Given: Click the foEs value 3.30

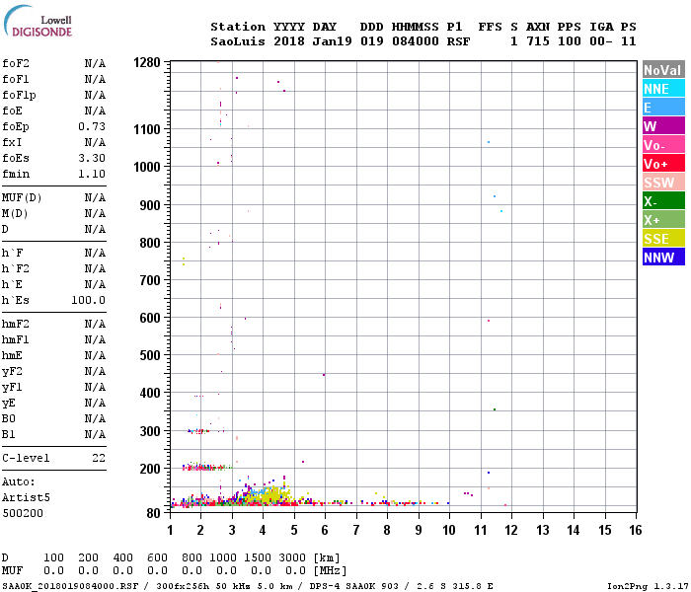Looking at the screenshot, I should 92,158.
